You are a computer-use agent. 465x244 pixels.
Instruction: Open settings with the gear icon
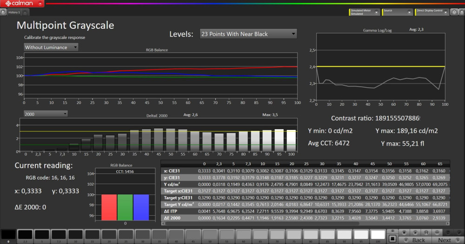[x=453, y=12]
